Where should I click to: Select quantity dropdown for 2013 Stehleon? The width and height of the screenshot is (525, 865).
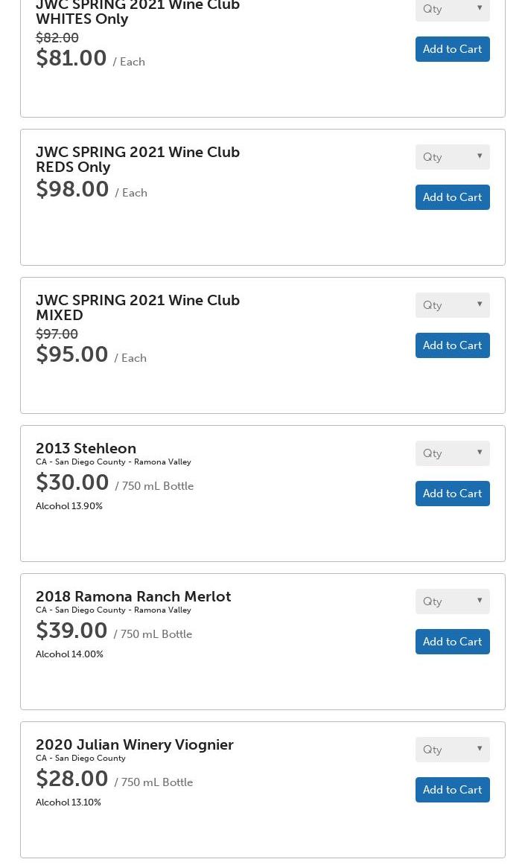coord(452,453)
